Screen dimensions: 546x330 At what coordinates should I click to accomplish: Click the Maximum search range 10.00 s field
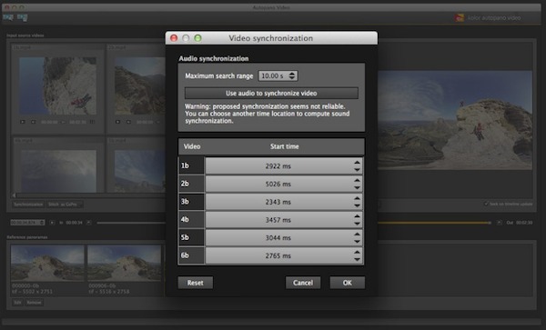(274, 75)
